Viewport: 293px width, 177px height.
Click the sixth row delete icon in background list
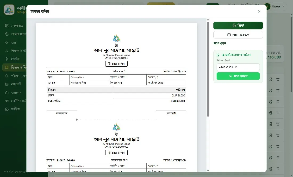(278, 135)
